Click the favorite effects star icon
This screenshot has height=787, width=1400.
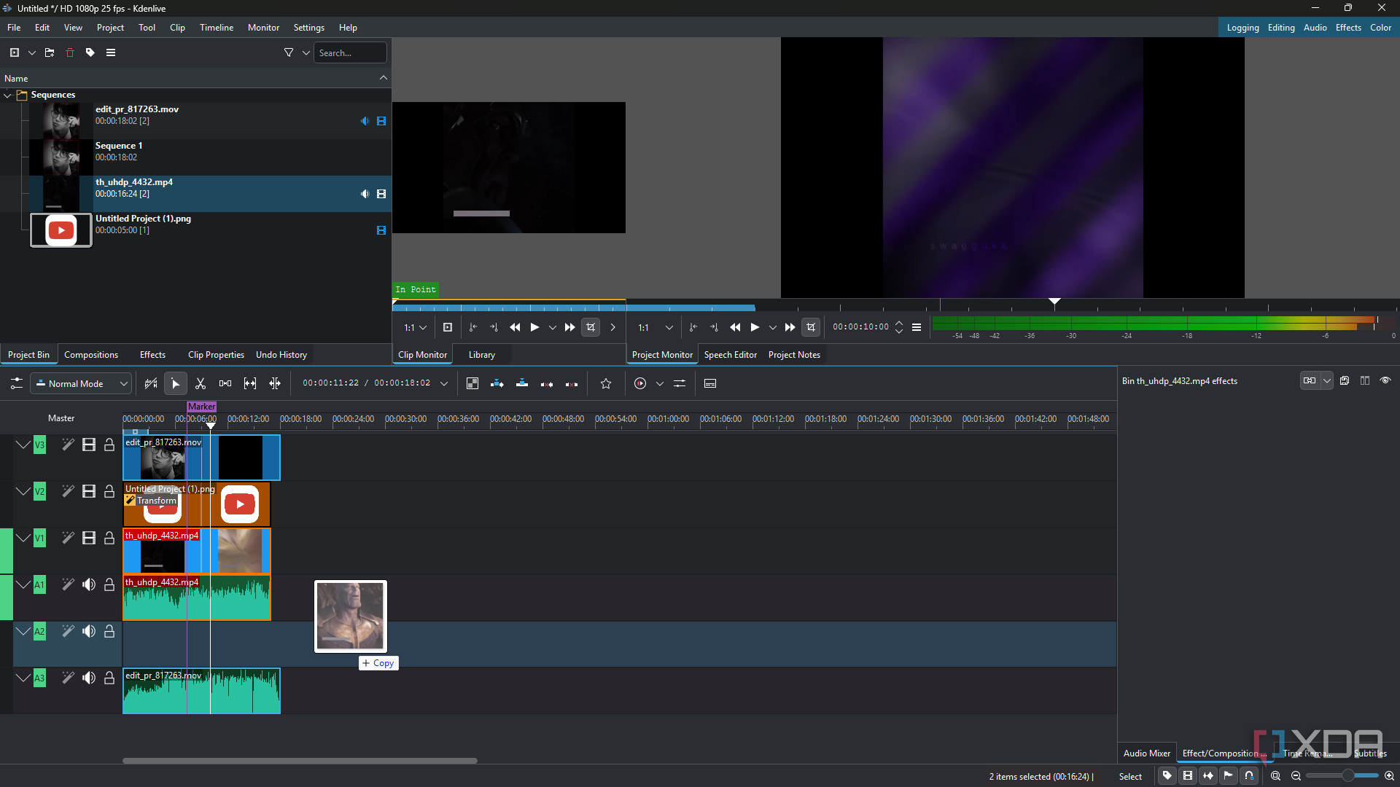tap(606, 383)
